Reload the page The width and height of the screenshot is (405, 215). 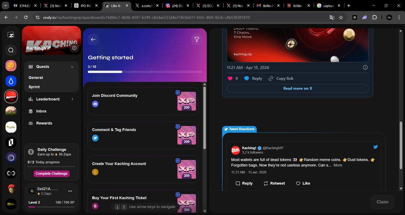(x=25, y=18)
